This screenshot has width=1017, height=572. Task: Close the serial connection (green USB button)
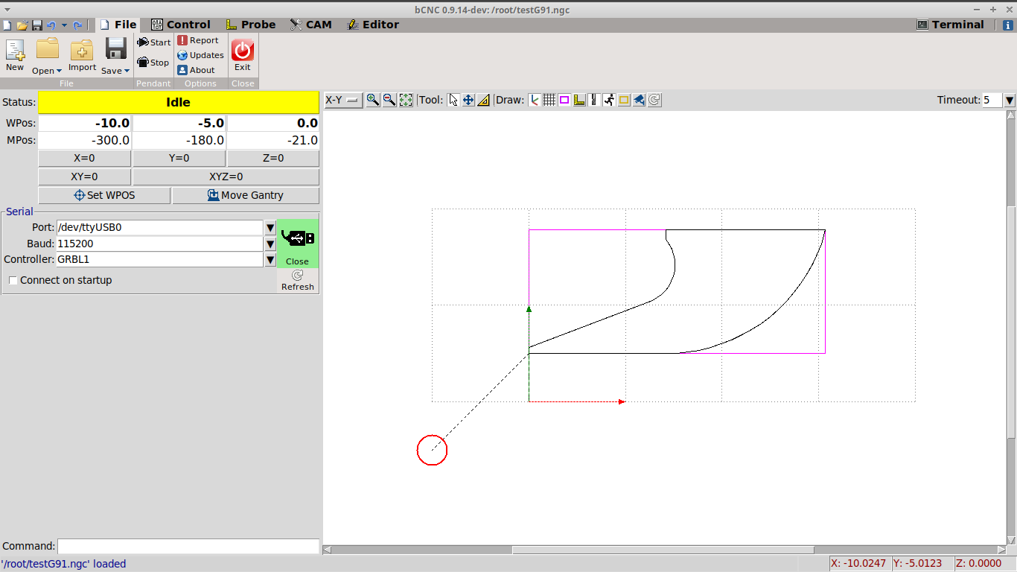298,244
